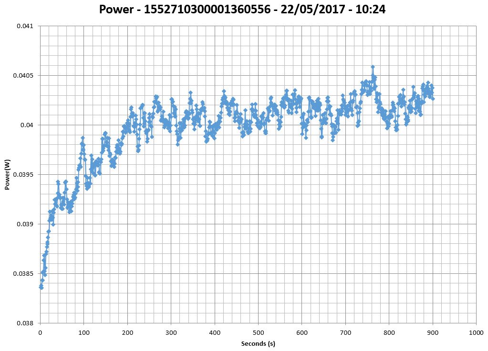This screenshot has width=488, height=351.
Task: Select the "Power(W)" vertical axis title
Action: pos(7,174)
